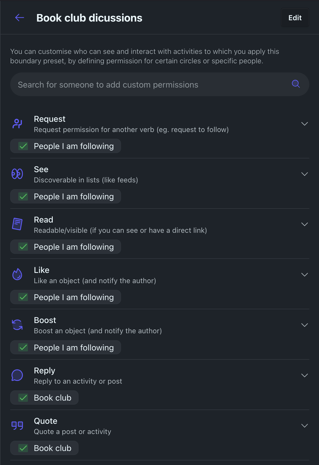
Task: Click the search magnifier icon
Action: click(x=296, y=84)
